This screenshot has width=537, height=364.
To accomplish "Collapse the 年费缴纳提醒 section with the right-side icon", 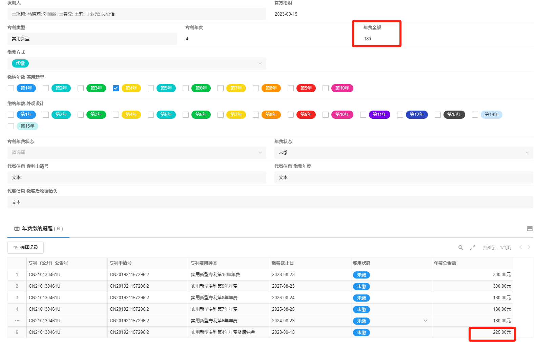I will (x=530, y=229).
